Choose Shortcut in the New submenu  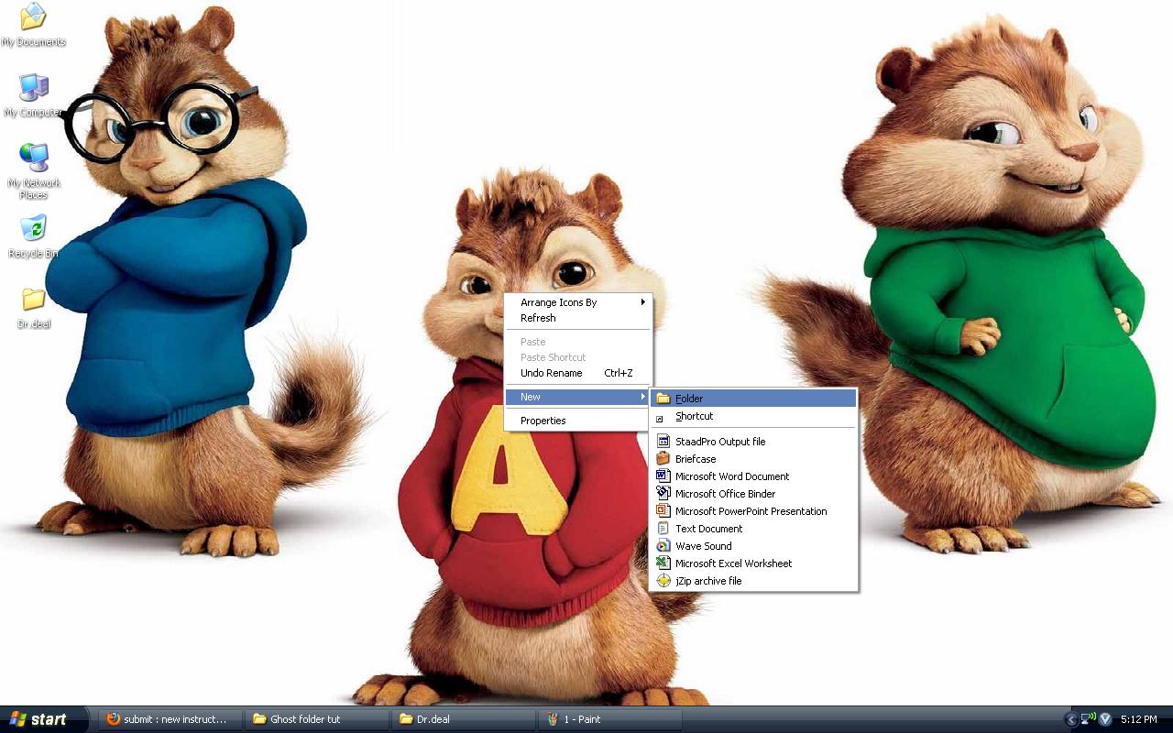(753, 416)
